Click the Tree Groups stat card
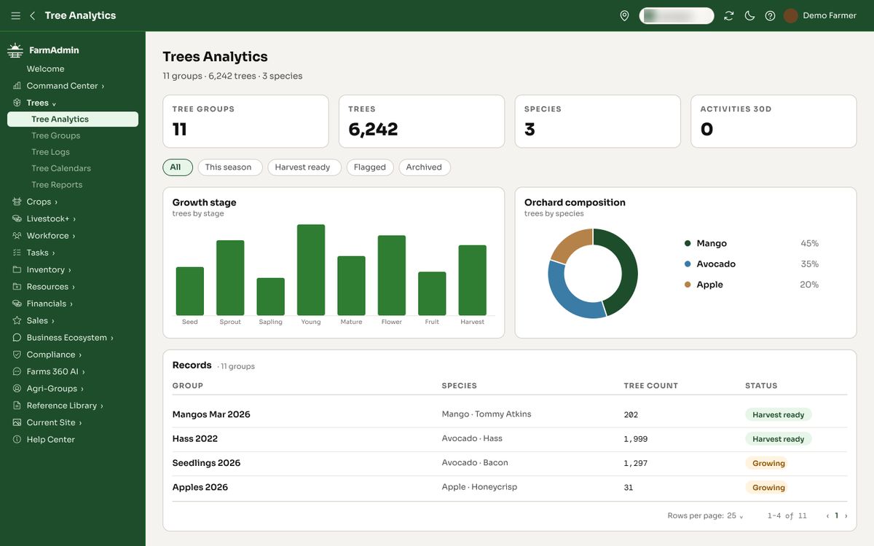Image resolution: width=874 pixels, height=546 pixels. [x=245, y=122]
